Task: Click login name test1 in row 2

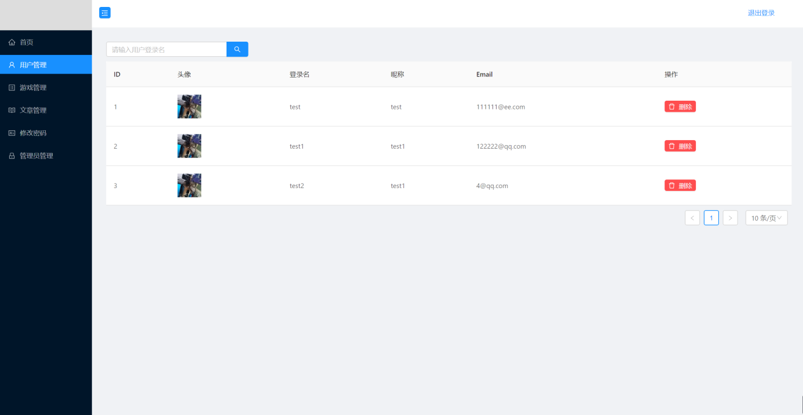Action: tap(297, 146)
